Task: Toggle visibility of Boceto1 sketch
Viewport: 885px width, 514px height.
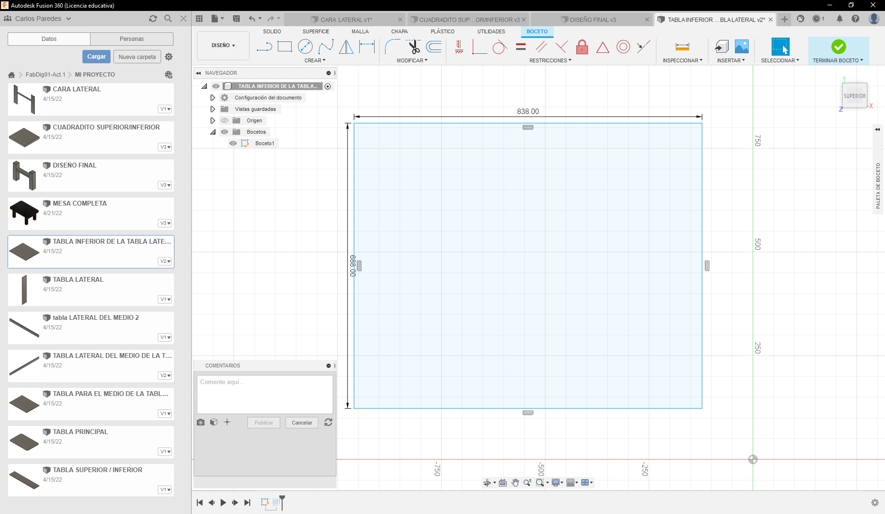Action: point(233,143)
